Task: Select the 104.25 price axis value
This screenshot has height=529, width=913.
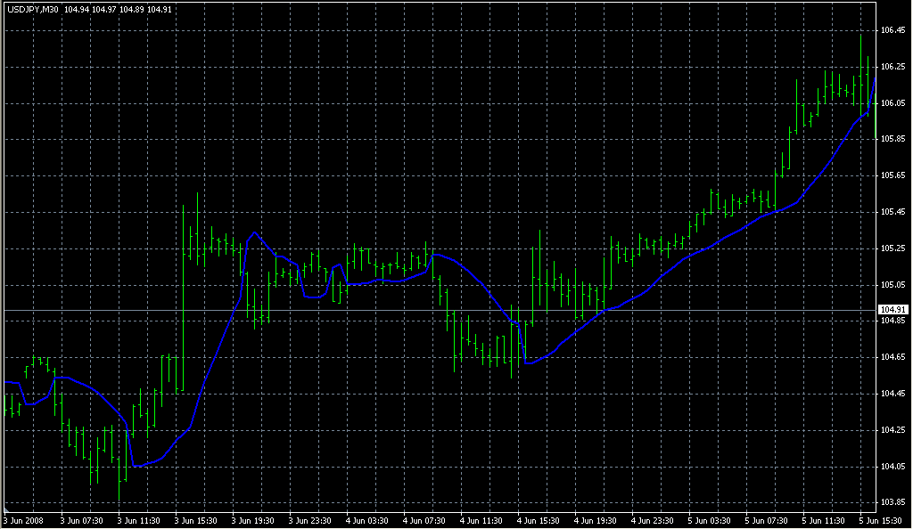Action: [x=892, y=430]
